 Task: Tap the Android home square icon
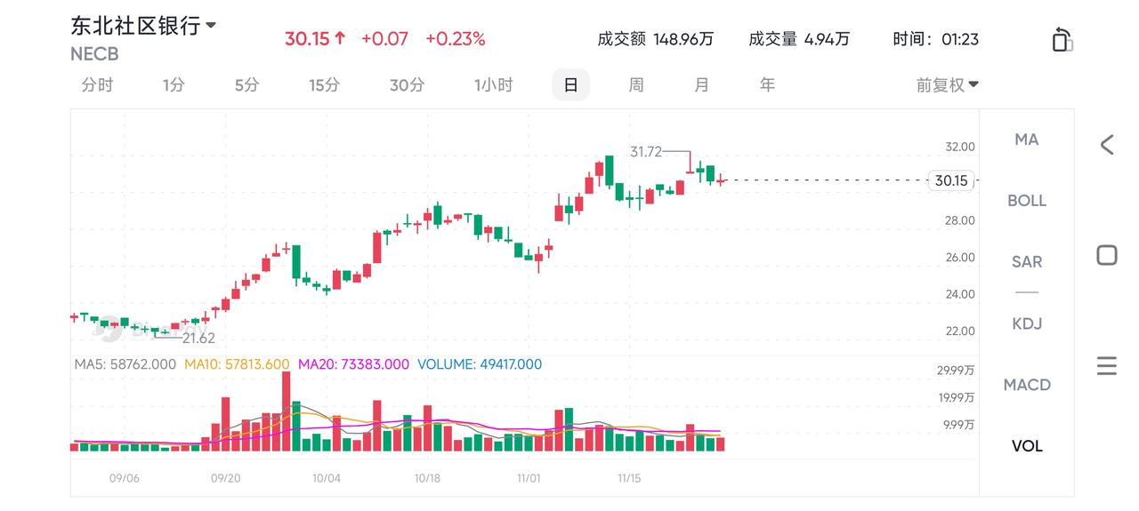(1106, 255)
